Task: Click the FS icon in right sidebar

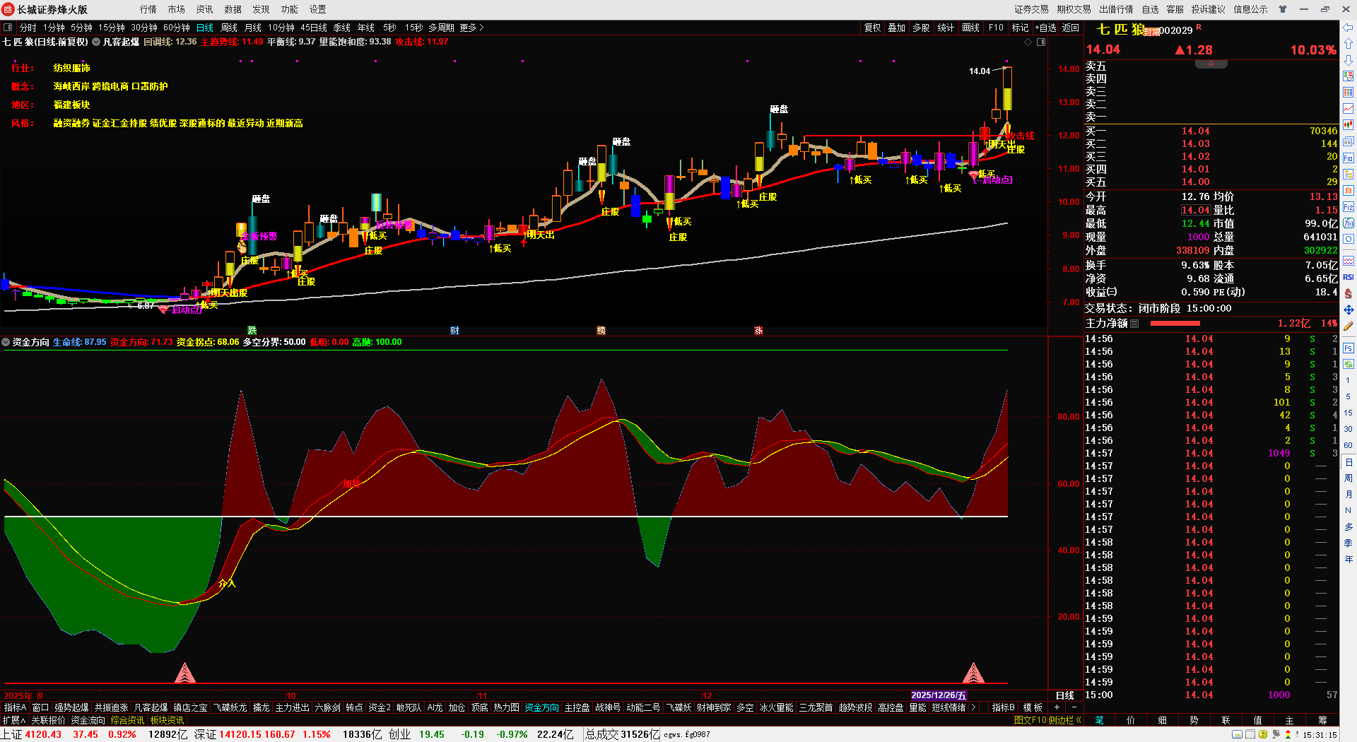Action: pyautogui.click(x=1349, y=348)
